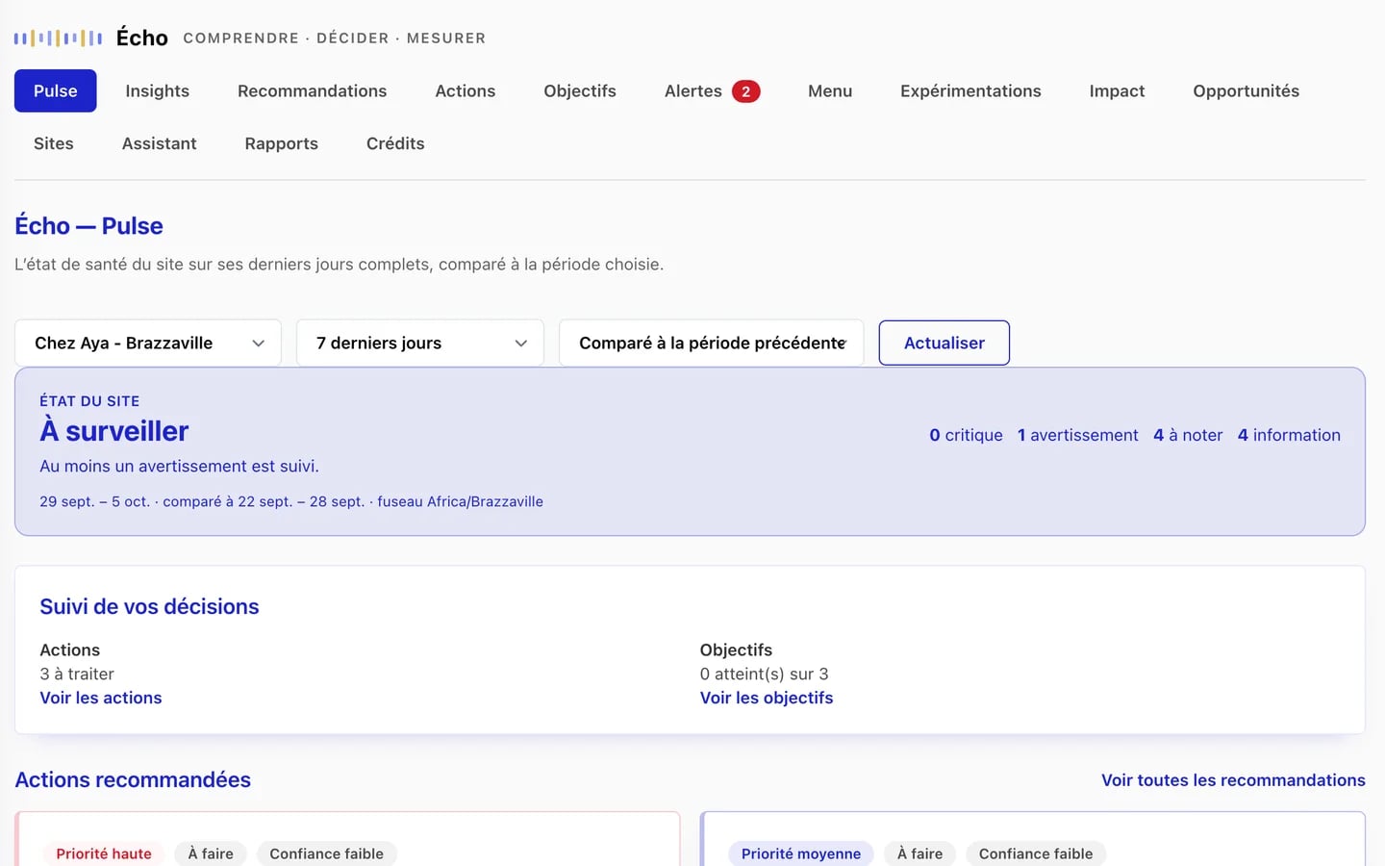Screen dimensions: 1385x866
Task: Open the Menu tab
Action: [830, 90]
